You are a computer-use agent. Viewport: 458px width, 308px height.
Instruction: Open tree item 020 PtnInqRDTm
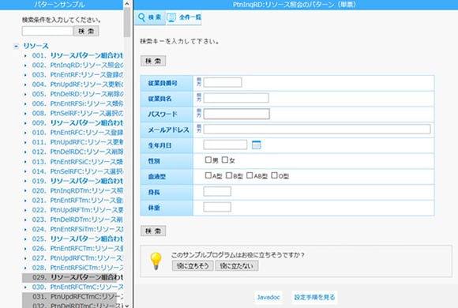pyautogui.click(x=77, y=191)
